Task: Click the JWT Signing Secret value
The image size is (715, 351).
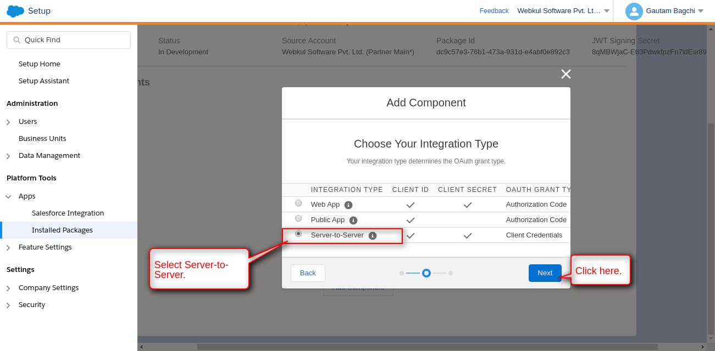Action: [649, 52]
